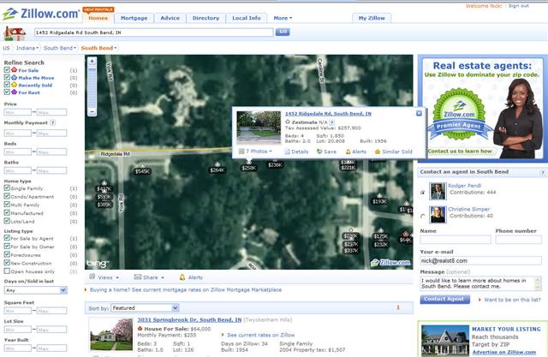Set Alerts in the property popup
Screen dimensions: 548x357
pos(356,152)
